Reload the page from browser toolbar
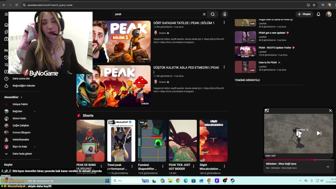The width and height of the screenshot is (336, 189). tap(17, 5)
